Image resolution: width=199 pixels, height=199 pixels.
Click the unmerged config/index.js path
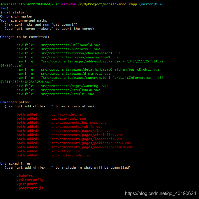[x=67, y=114]
